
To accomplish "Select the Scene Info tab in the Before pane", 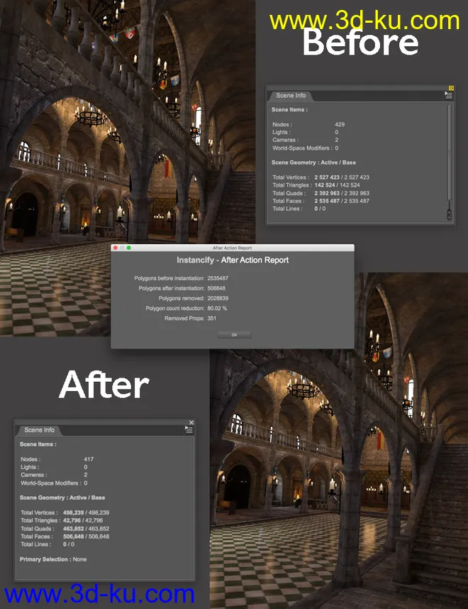I will [290, 96].
